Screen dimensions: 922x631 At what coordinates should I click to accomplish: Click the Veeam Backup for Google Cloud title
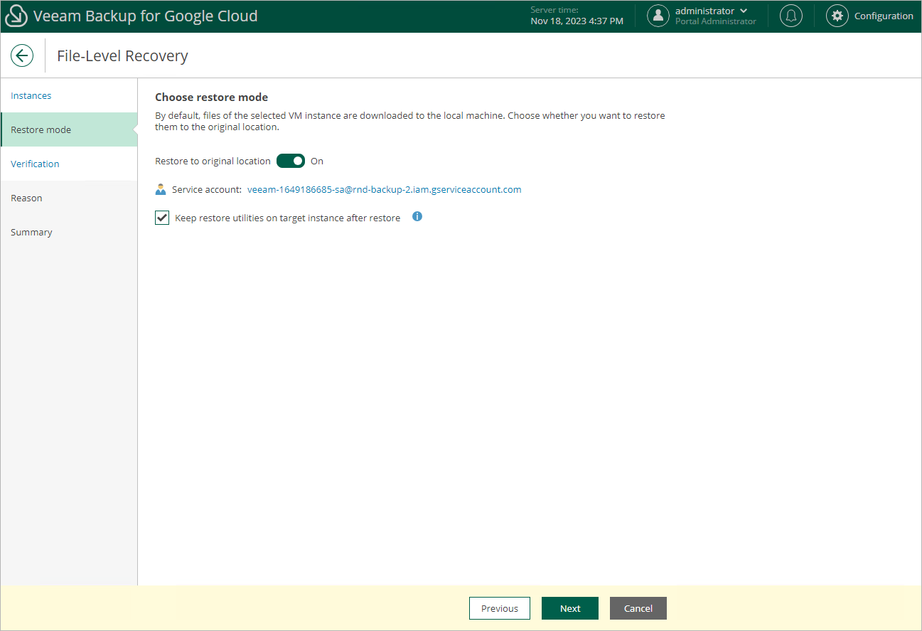(x=146, y=16)
